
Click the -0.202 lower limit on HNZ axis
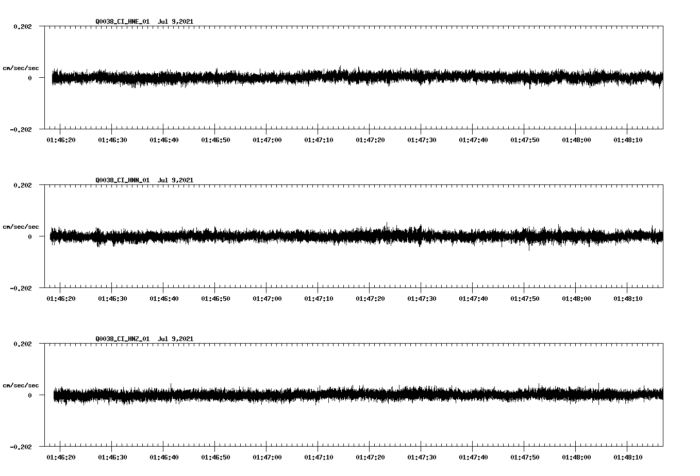click(21, 447)
